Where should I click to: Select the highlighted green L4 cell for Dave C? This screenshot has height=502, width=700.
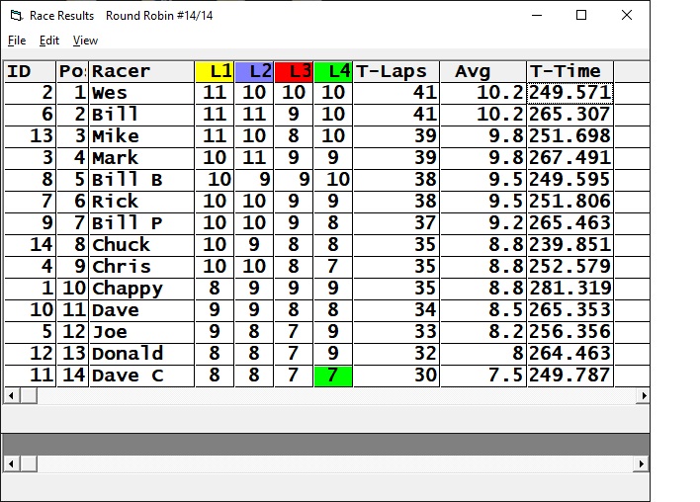333,376
